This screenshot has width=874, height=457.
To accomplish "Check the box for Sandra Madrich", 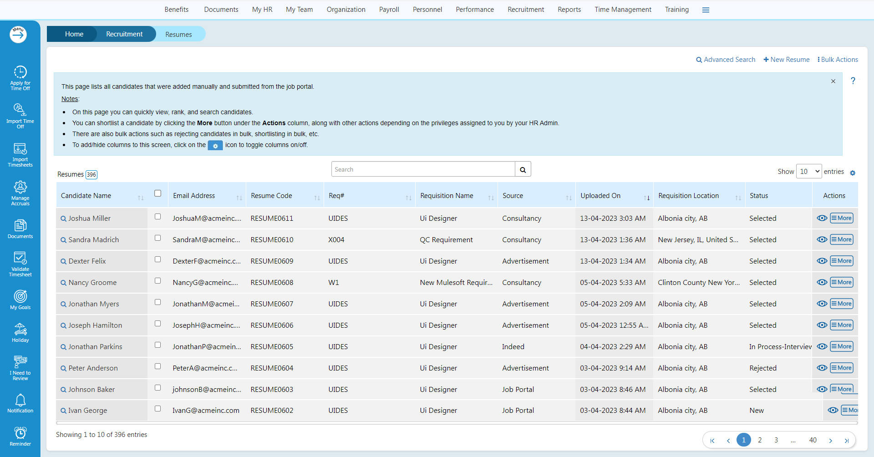I will point(158,238).
